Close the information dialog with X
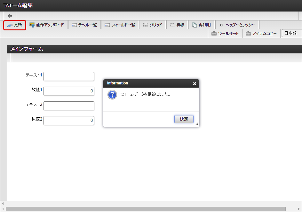 point(195,83)
